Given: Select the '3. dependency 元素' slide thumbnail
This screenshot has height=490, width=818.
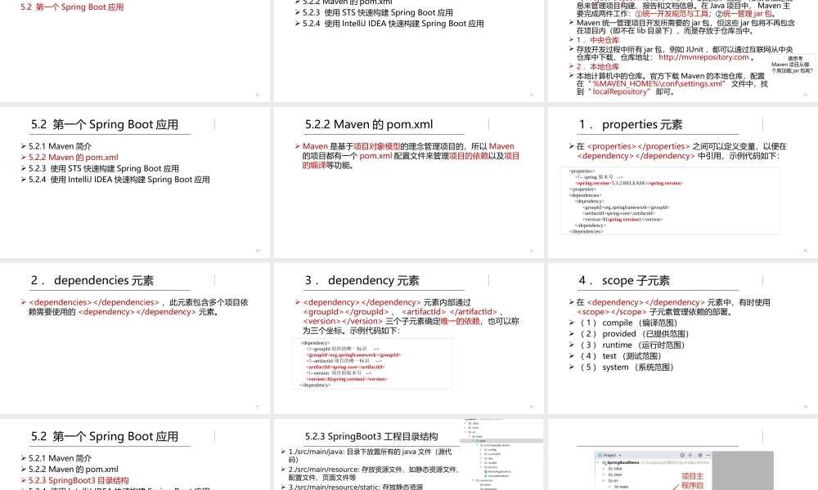Looking at the screenshot, I should click(408, 338).
